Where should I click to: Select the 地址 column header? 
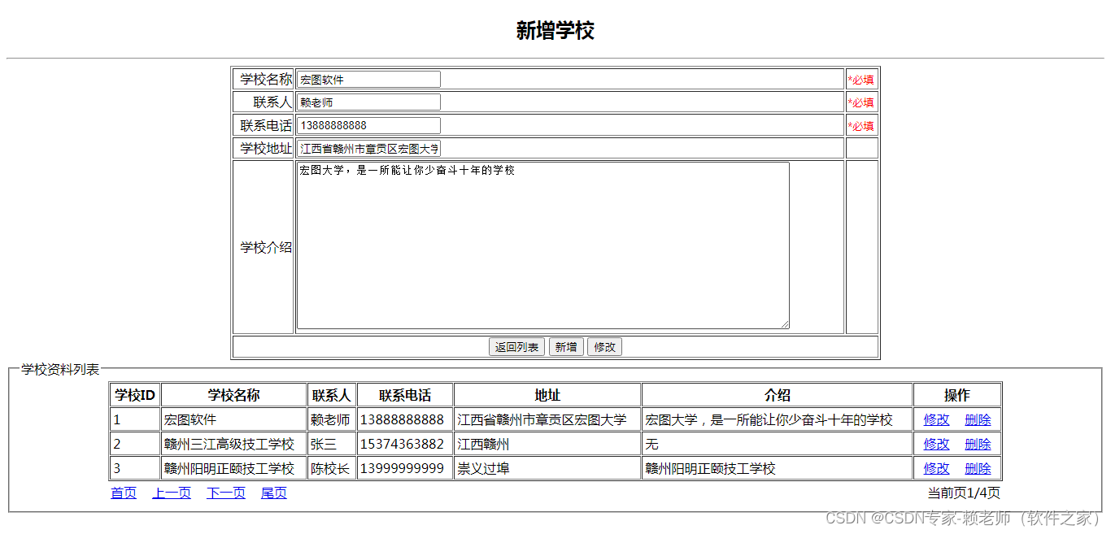(547, 395)
